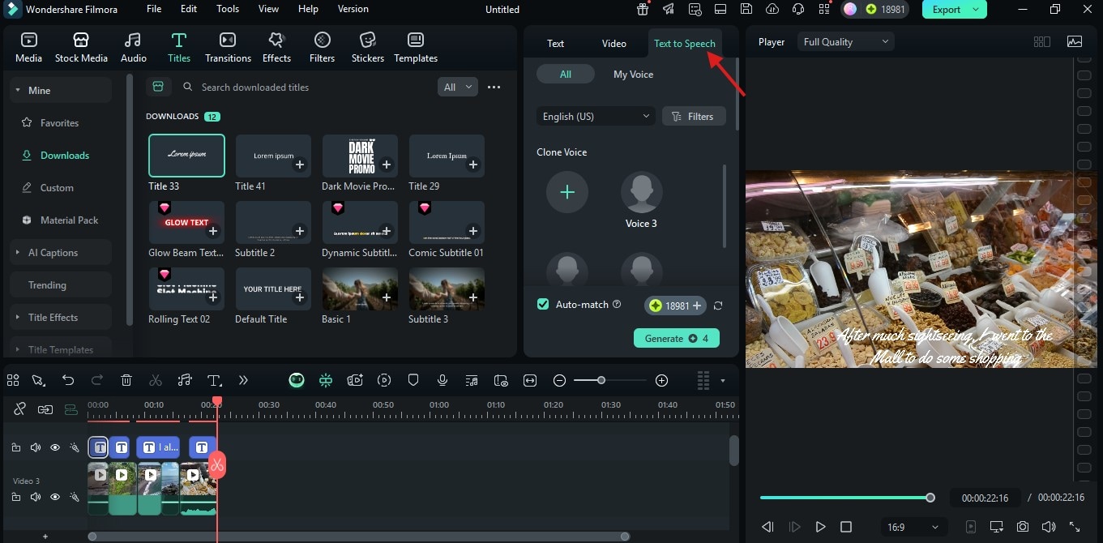The image size is (1103, 543).
Task: Lock the Video 3 track
Action: [16, 497]
